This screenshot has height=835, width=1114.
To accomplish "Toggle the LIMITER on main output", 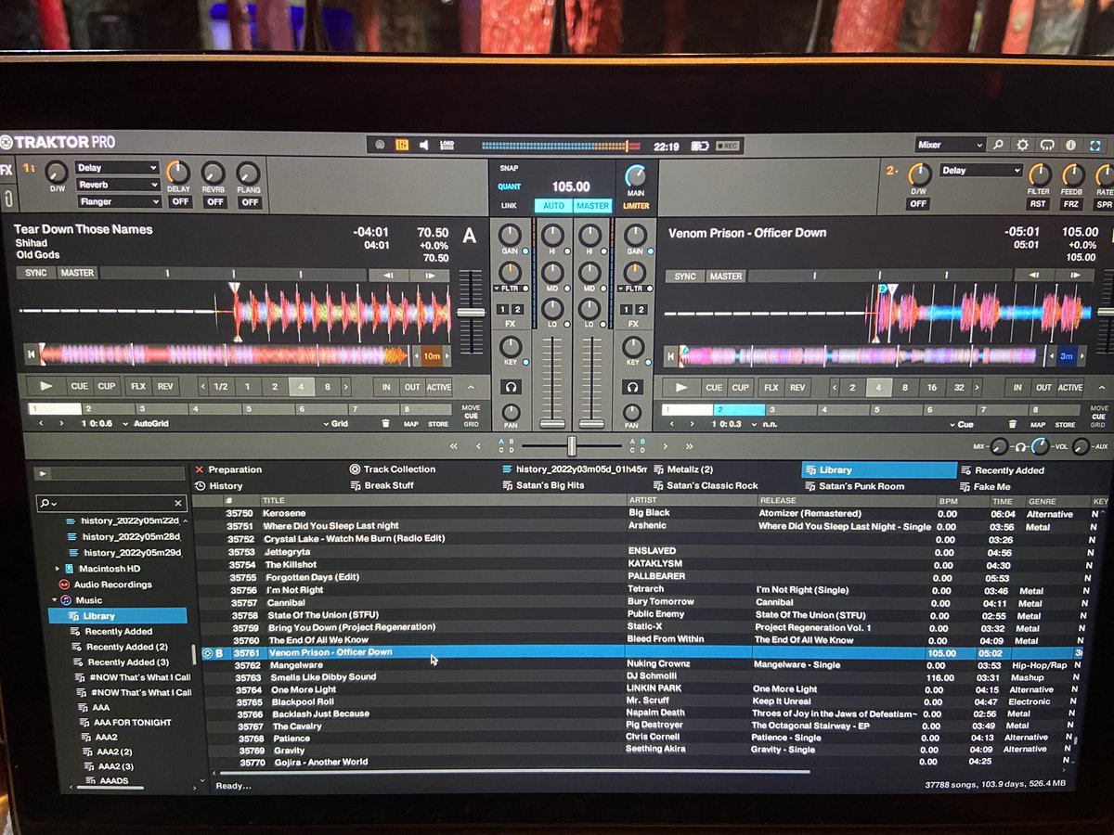I will pyautogui.click(x=636, y=206).
